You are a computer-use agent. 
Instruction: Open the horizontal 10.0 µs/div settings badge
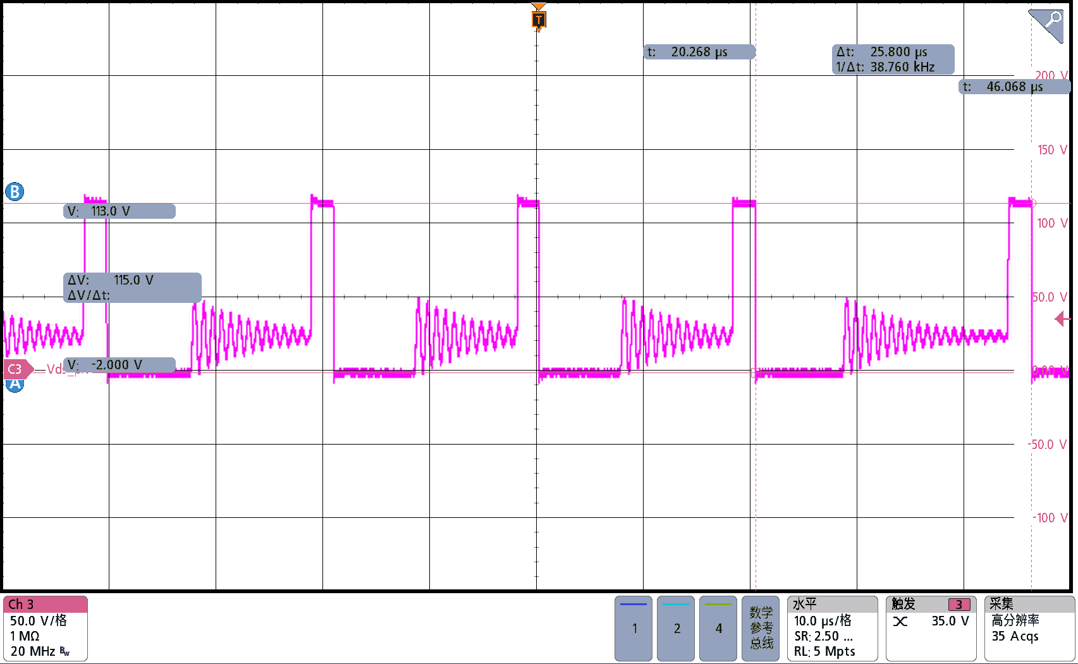click(833, 629)
